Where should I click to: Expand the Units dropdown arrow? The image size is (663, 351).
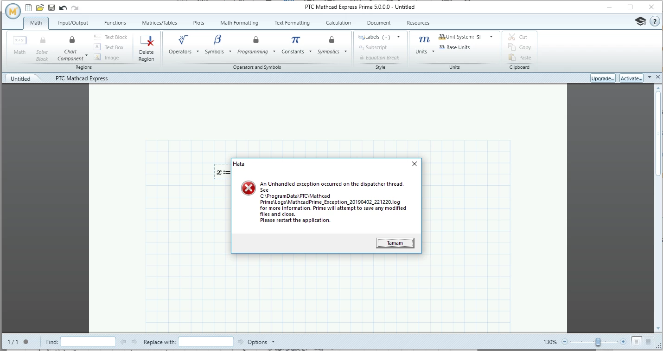(x=433, y=52)
